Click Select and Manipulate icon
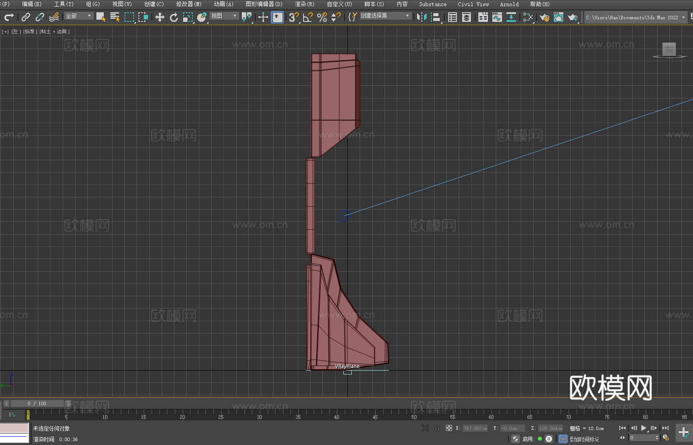Screen dimensions: 693x445 click(263, 17)
